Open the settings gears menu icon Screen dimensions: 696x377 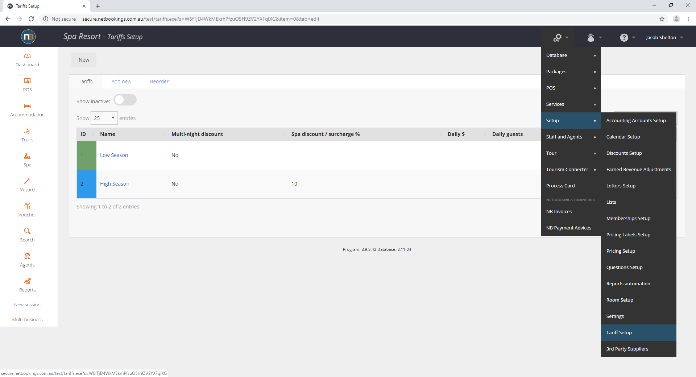[558, 37]
